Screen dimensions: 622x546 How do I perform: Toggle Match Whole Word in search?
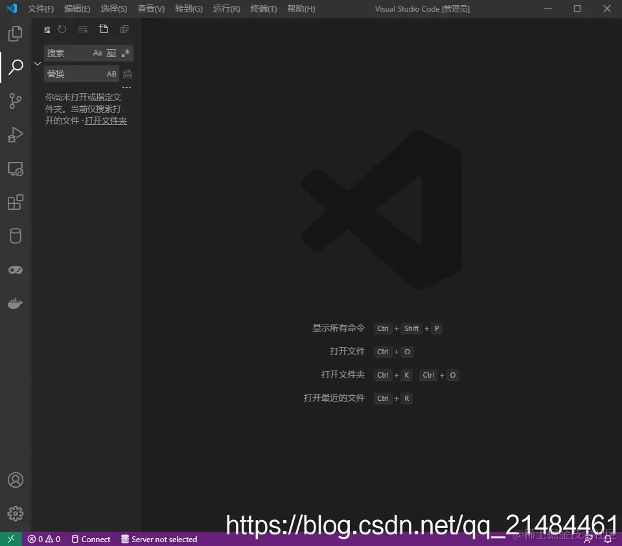coord(111,53)
